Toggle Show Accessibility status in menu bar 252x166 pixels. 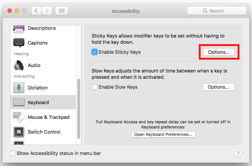click(13, 153)
